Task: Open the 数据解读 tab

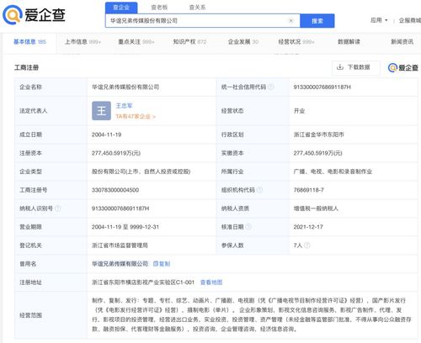Action: pos(349,42)
